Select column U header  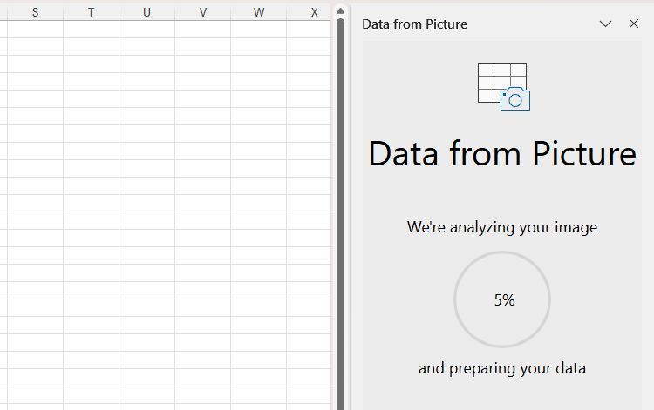coord(146,12)
